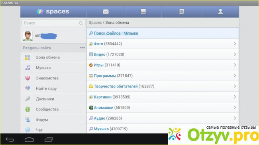
Task: Expand the Картинки row chevron
Action: click(235, 97)
